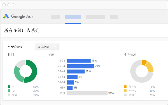This screenshot has width=168, height=105.
Task: Click orange 8% parental status swatch
Action: (125, 86)
